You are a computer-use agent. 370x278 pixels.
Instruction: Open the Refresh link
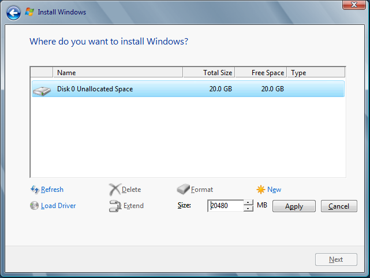[x=52, y=190]
